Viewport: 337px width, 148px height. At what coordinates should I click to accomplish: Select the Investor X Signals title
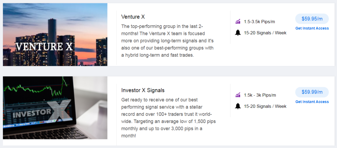(x=143, y=90)
